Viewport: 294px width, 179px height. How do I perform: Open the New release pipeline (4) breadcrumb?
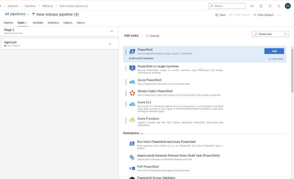[x=73, y=6]
